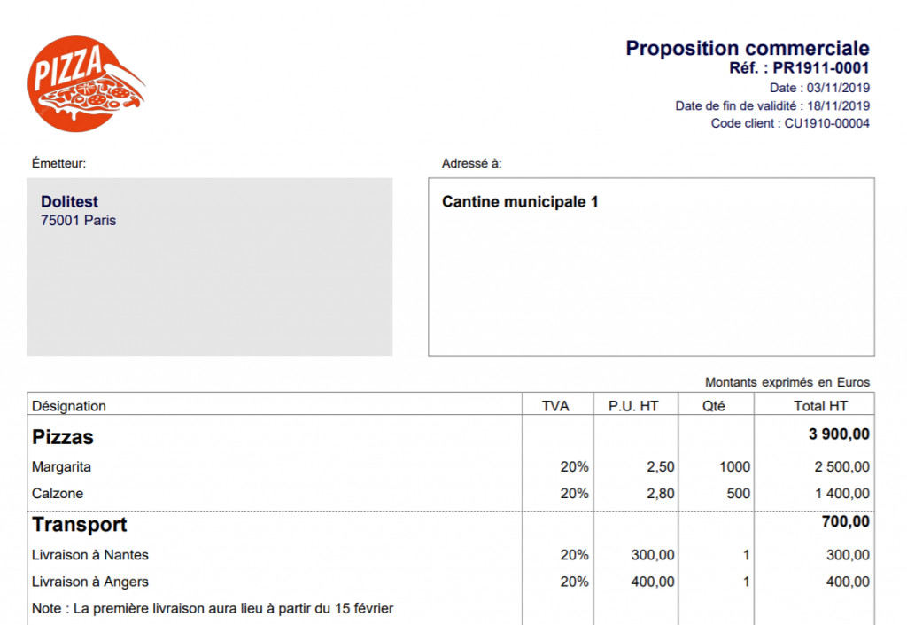Click the address '75001 Paris'
This screenshot has width=907, height=625.
[x=78, y=221]
